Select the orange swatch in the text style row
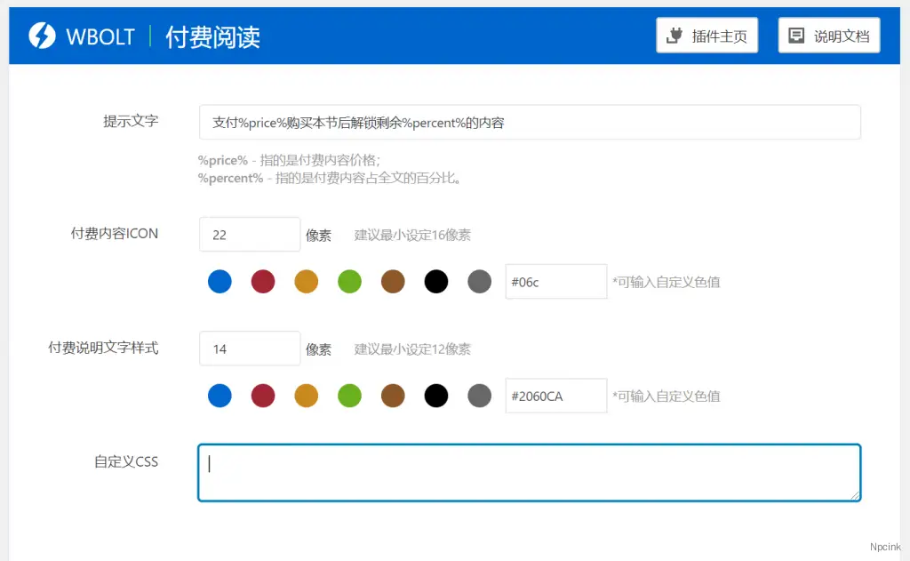Image resolution: width=910 pixels, height=561 pixels. [x=307, y=395]
